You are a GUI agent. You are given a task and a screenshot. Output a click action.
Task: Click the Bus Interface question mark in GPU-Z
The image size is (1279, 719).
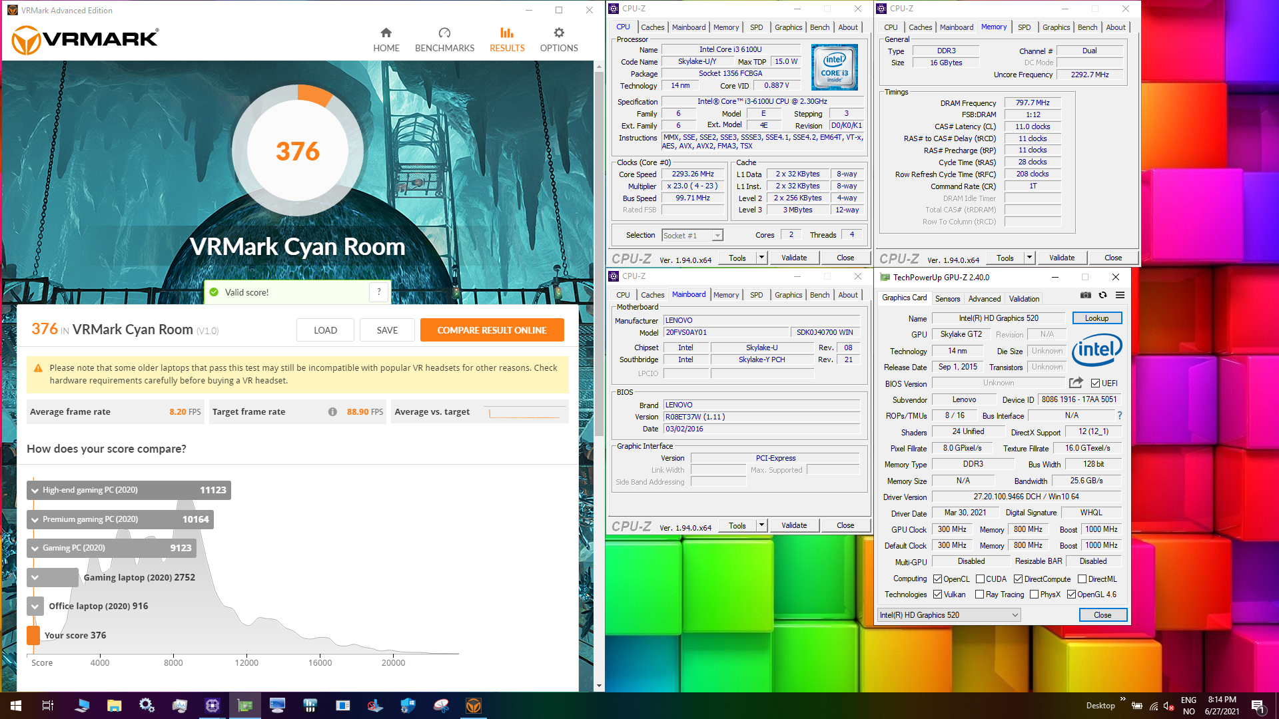[1119, 415]
